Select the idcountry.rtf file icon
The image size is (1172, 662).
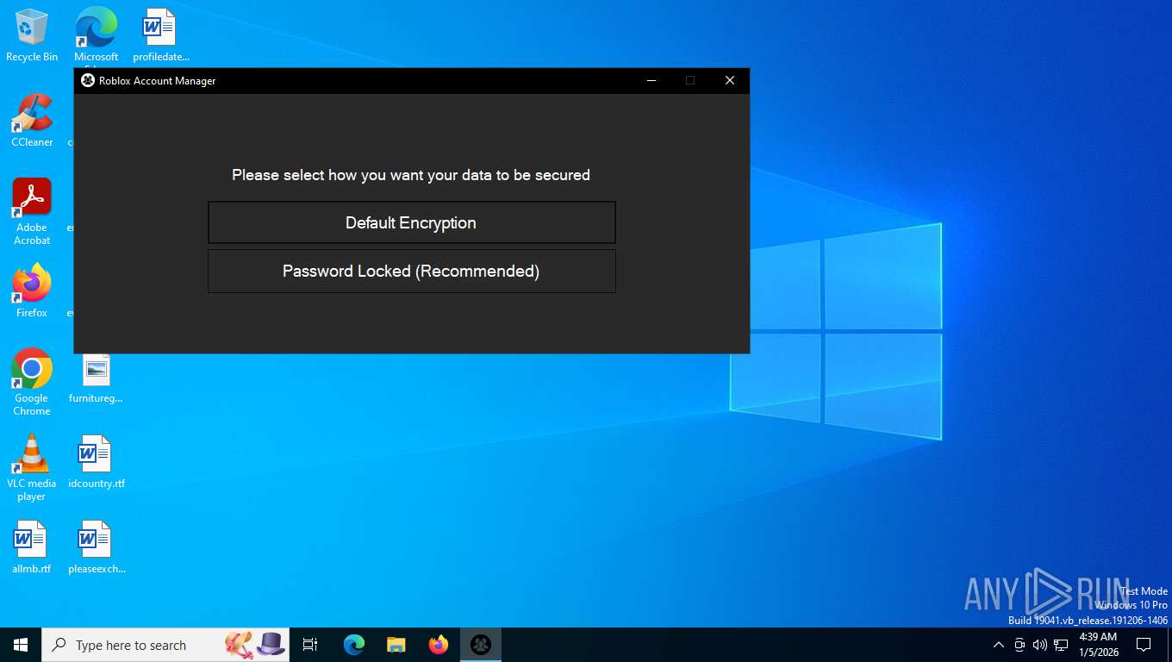click(96, 462)
